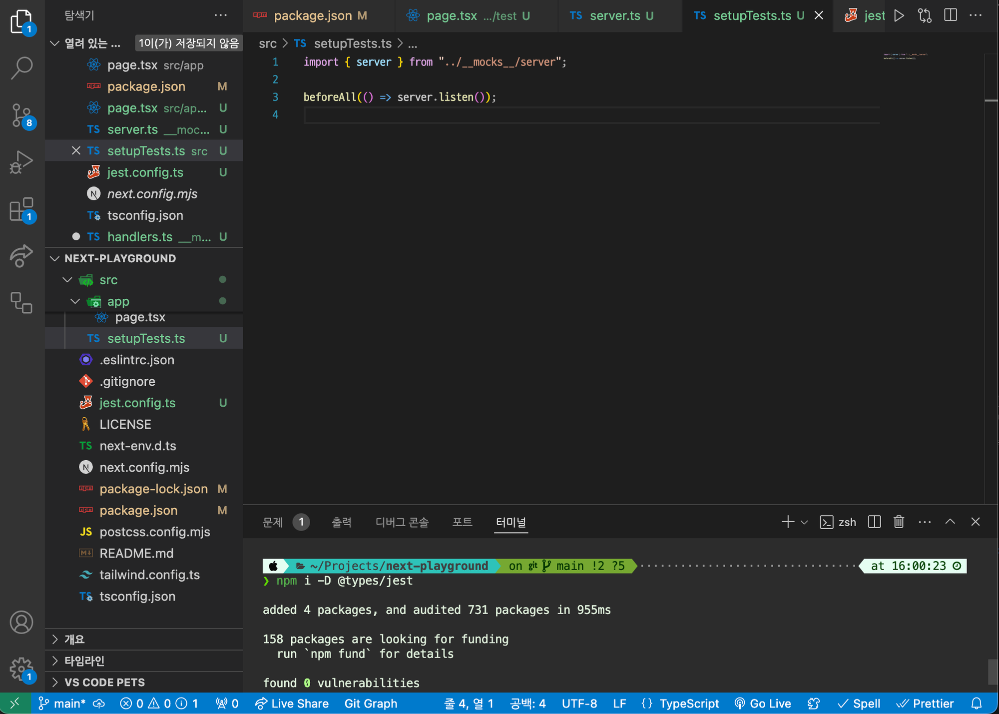Click the split terminal button
This screenshot has width=999, height=714.
tap(874, 521)
